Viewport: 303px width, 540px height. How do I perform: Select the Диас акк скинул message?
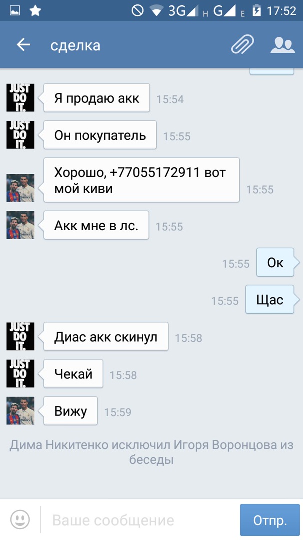point(106,337)
